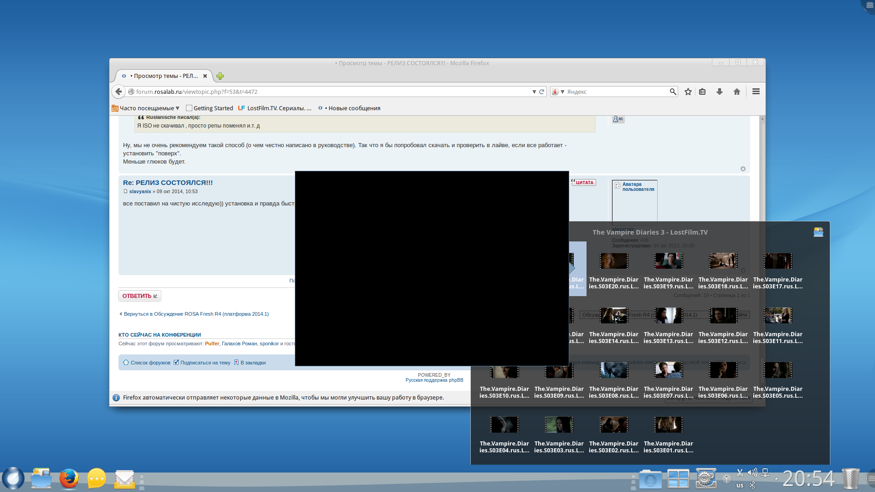Toggle Bluetooth tray icon
The height and width of the screenshot is (492, 875).
point(752,486)
